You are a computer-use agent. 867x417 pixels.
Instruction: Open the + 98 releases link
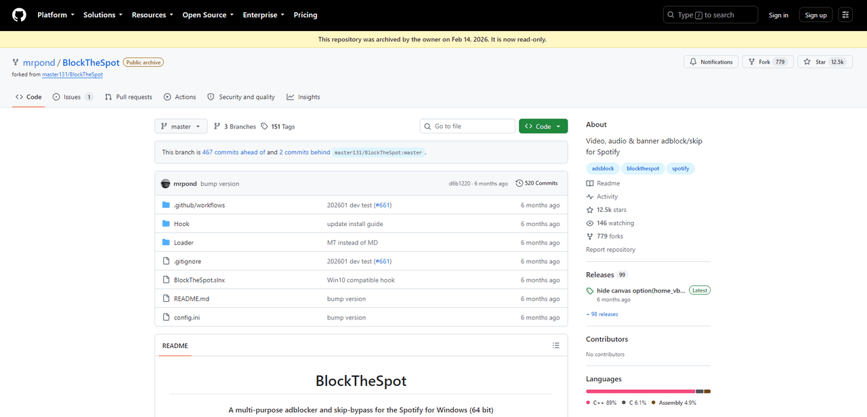click(602, 314)
